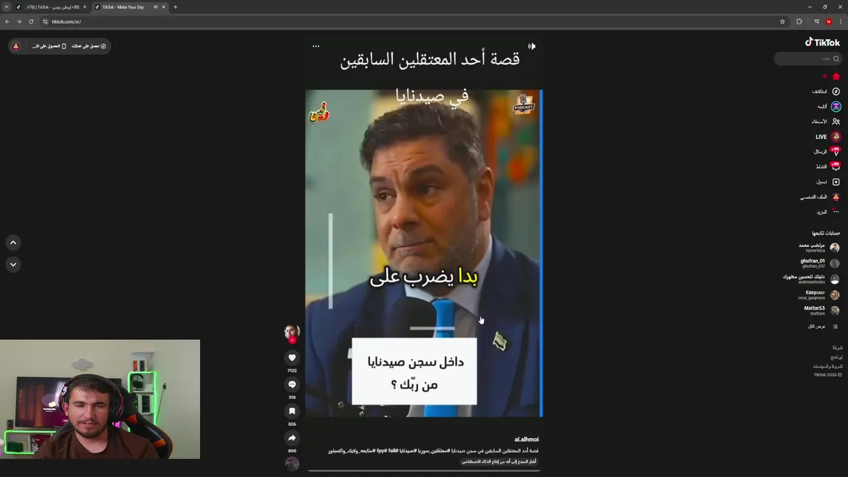The height and width of the screenshot is (477, 848).
Task: Like the video with the heart icon
Action: tap(291, 358)
